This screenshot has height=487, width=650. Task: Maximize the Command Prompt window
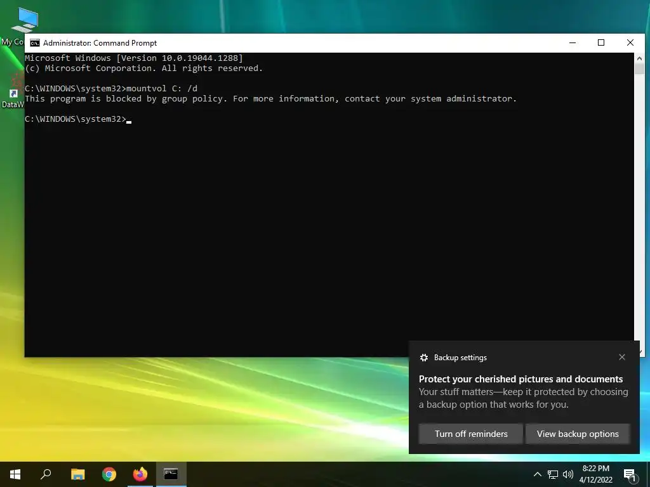[x=601, y=42]
